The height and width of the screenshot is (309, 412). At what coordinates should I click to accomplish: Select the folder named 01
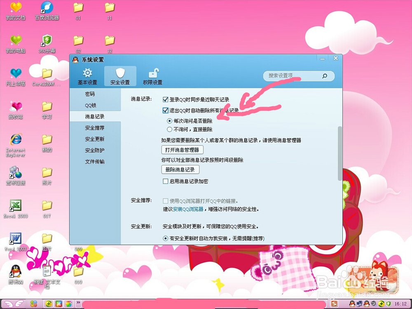pos(78,11)
